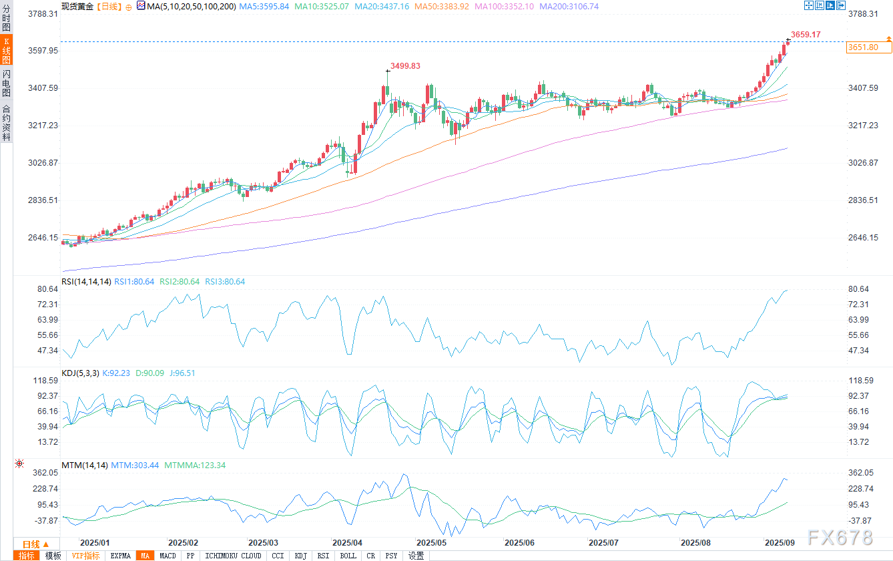Click the orange 3651.80 price marker
The height and width of the screenshot is (561, 893).
coord(868,47)
